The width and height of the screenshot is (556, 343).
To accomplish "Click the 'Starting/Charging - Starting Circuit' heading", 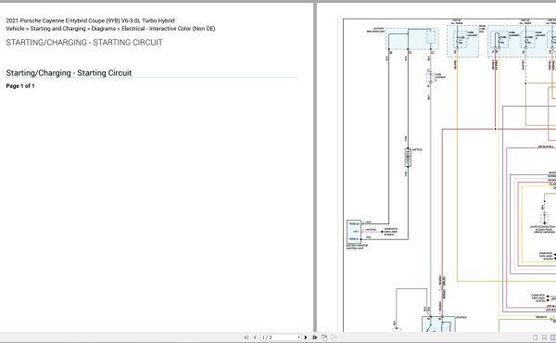I will pyautogui.click(x=69, y=73).
